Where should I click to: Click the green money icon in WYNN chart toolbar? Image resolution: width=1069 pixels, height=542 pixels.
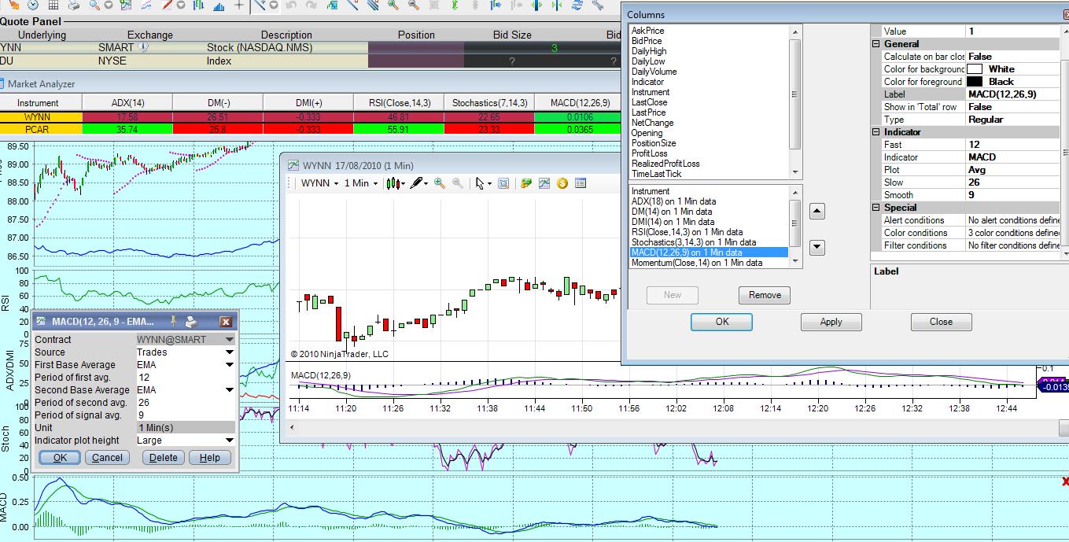[525, 183]
